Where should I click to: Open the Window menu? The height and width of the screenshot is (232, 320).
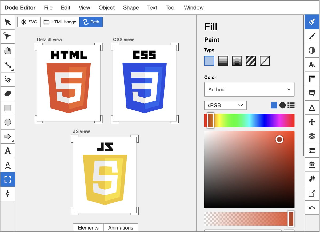(194, 7)
